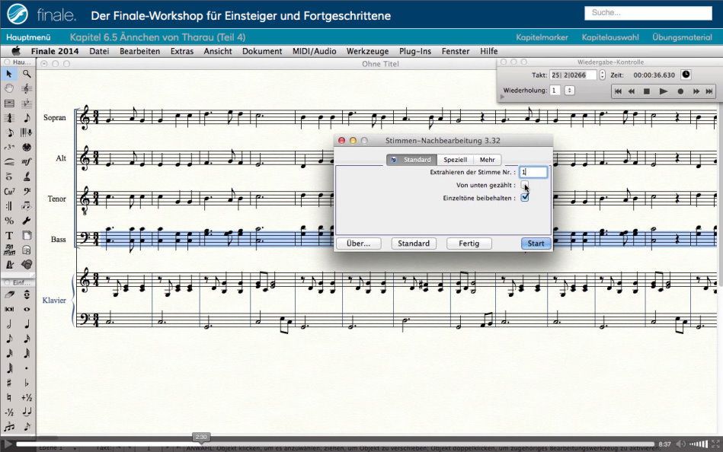This screenshot has width=723, height=452.
Task: Select the Zoom magnifier tool
Action: pos(27,74)
